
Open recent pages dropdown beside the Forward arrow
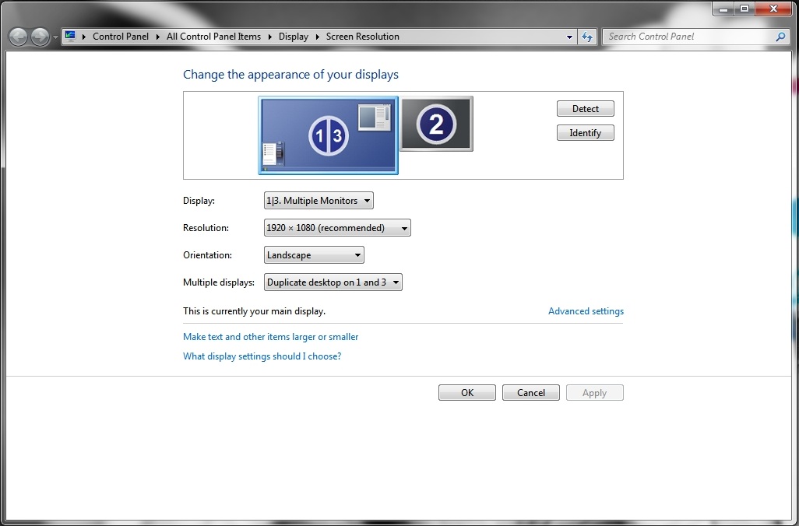(x=55, y=37)
